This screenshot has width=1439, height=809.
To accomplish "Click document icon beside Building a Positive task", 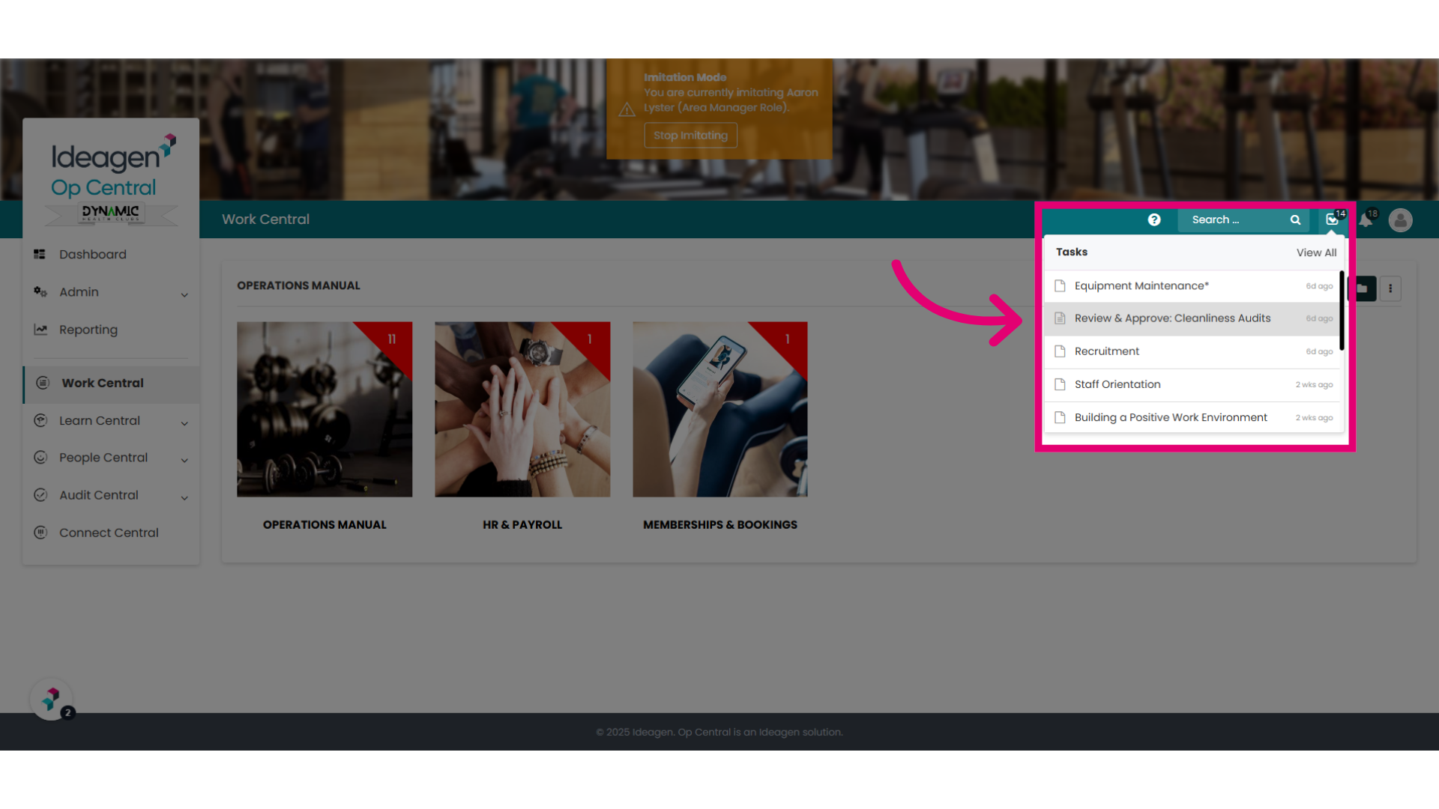I will point(1060,417).
